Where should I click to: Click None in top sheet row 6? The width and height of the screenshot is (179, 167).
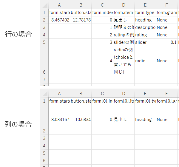click(166, 61)
